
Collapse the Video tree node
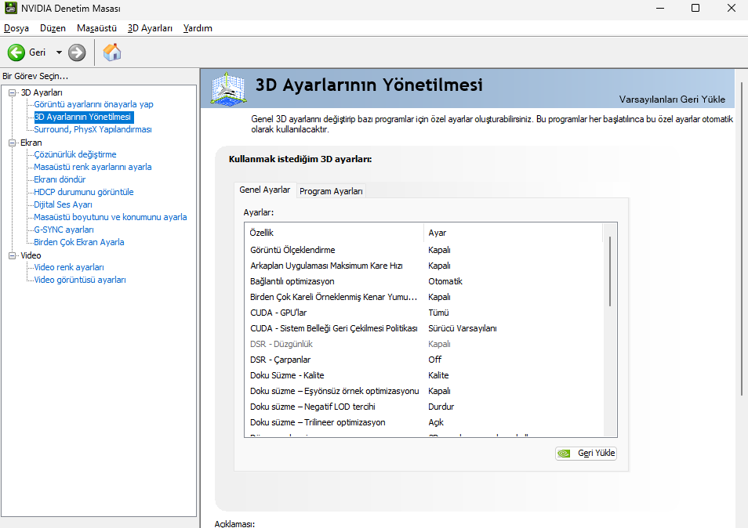[13, 255]
